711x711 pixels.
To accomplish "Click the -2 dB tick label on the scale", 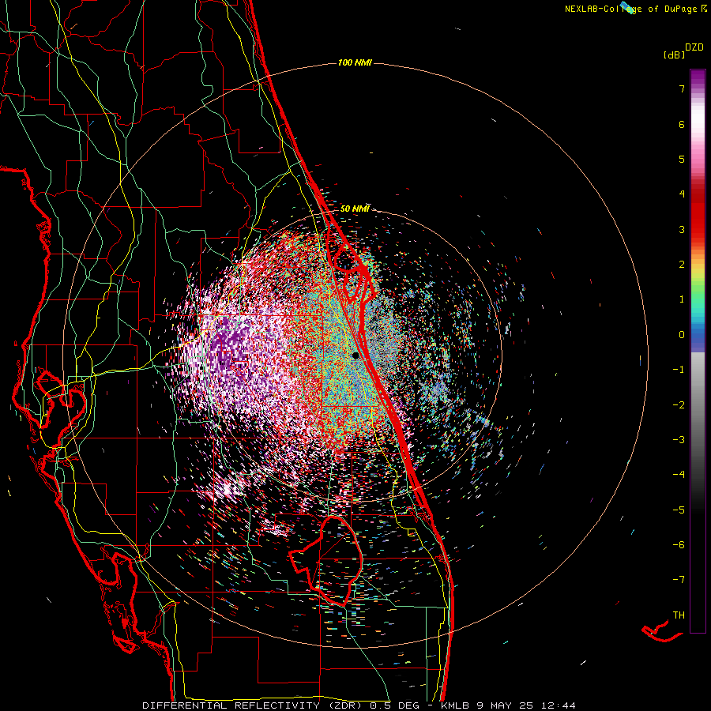I will (679, 405).
